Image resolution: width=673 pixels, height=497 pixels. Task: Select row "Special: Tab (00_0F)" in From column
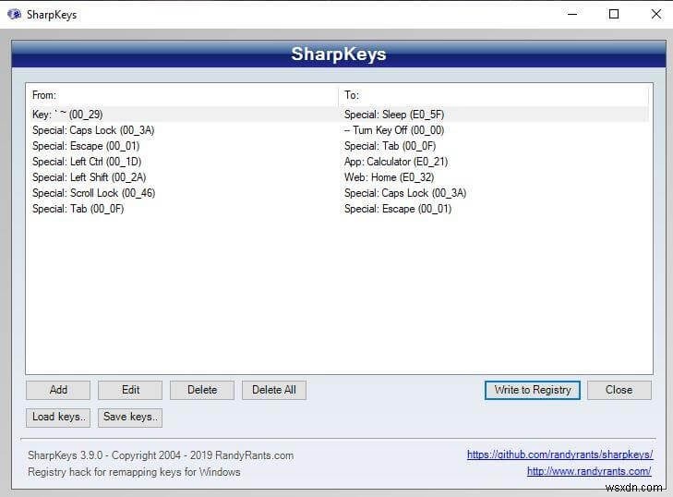tap(78, 209)
